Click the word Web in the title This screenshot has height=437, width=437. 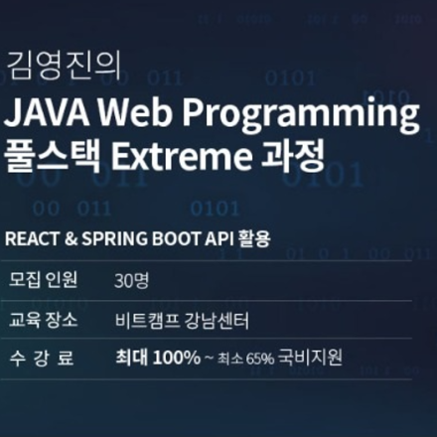[x=136, y=112]
